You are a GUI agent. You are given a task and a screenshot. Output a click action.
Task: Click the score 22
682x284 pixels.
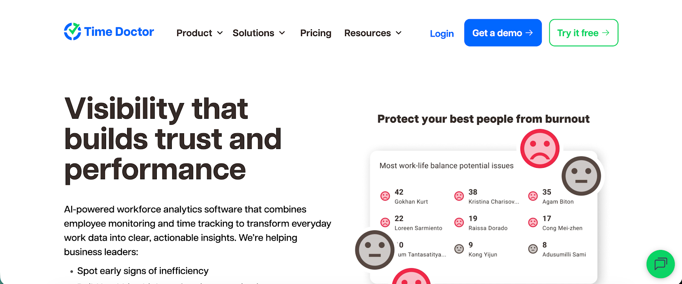pyautogui.click(x=399, y=218)
